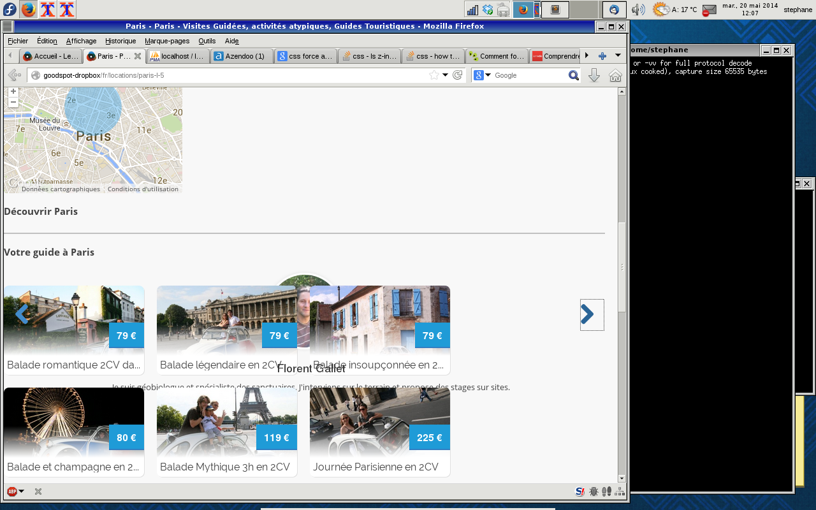Screen dimensions: 816x510
Task: Open the Firebug bug icon
Action: pyautogui.click(x=594, y=492)
